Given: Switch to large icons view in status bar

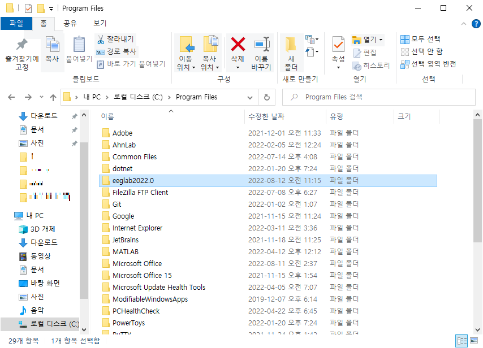Looking at the screenshot, I should coord(475,341).
